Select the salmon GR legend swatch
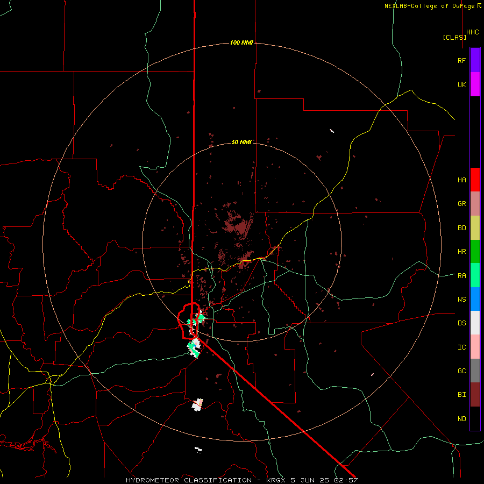The width and height of the screenshot is (484, 484). [475, 204]
